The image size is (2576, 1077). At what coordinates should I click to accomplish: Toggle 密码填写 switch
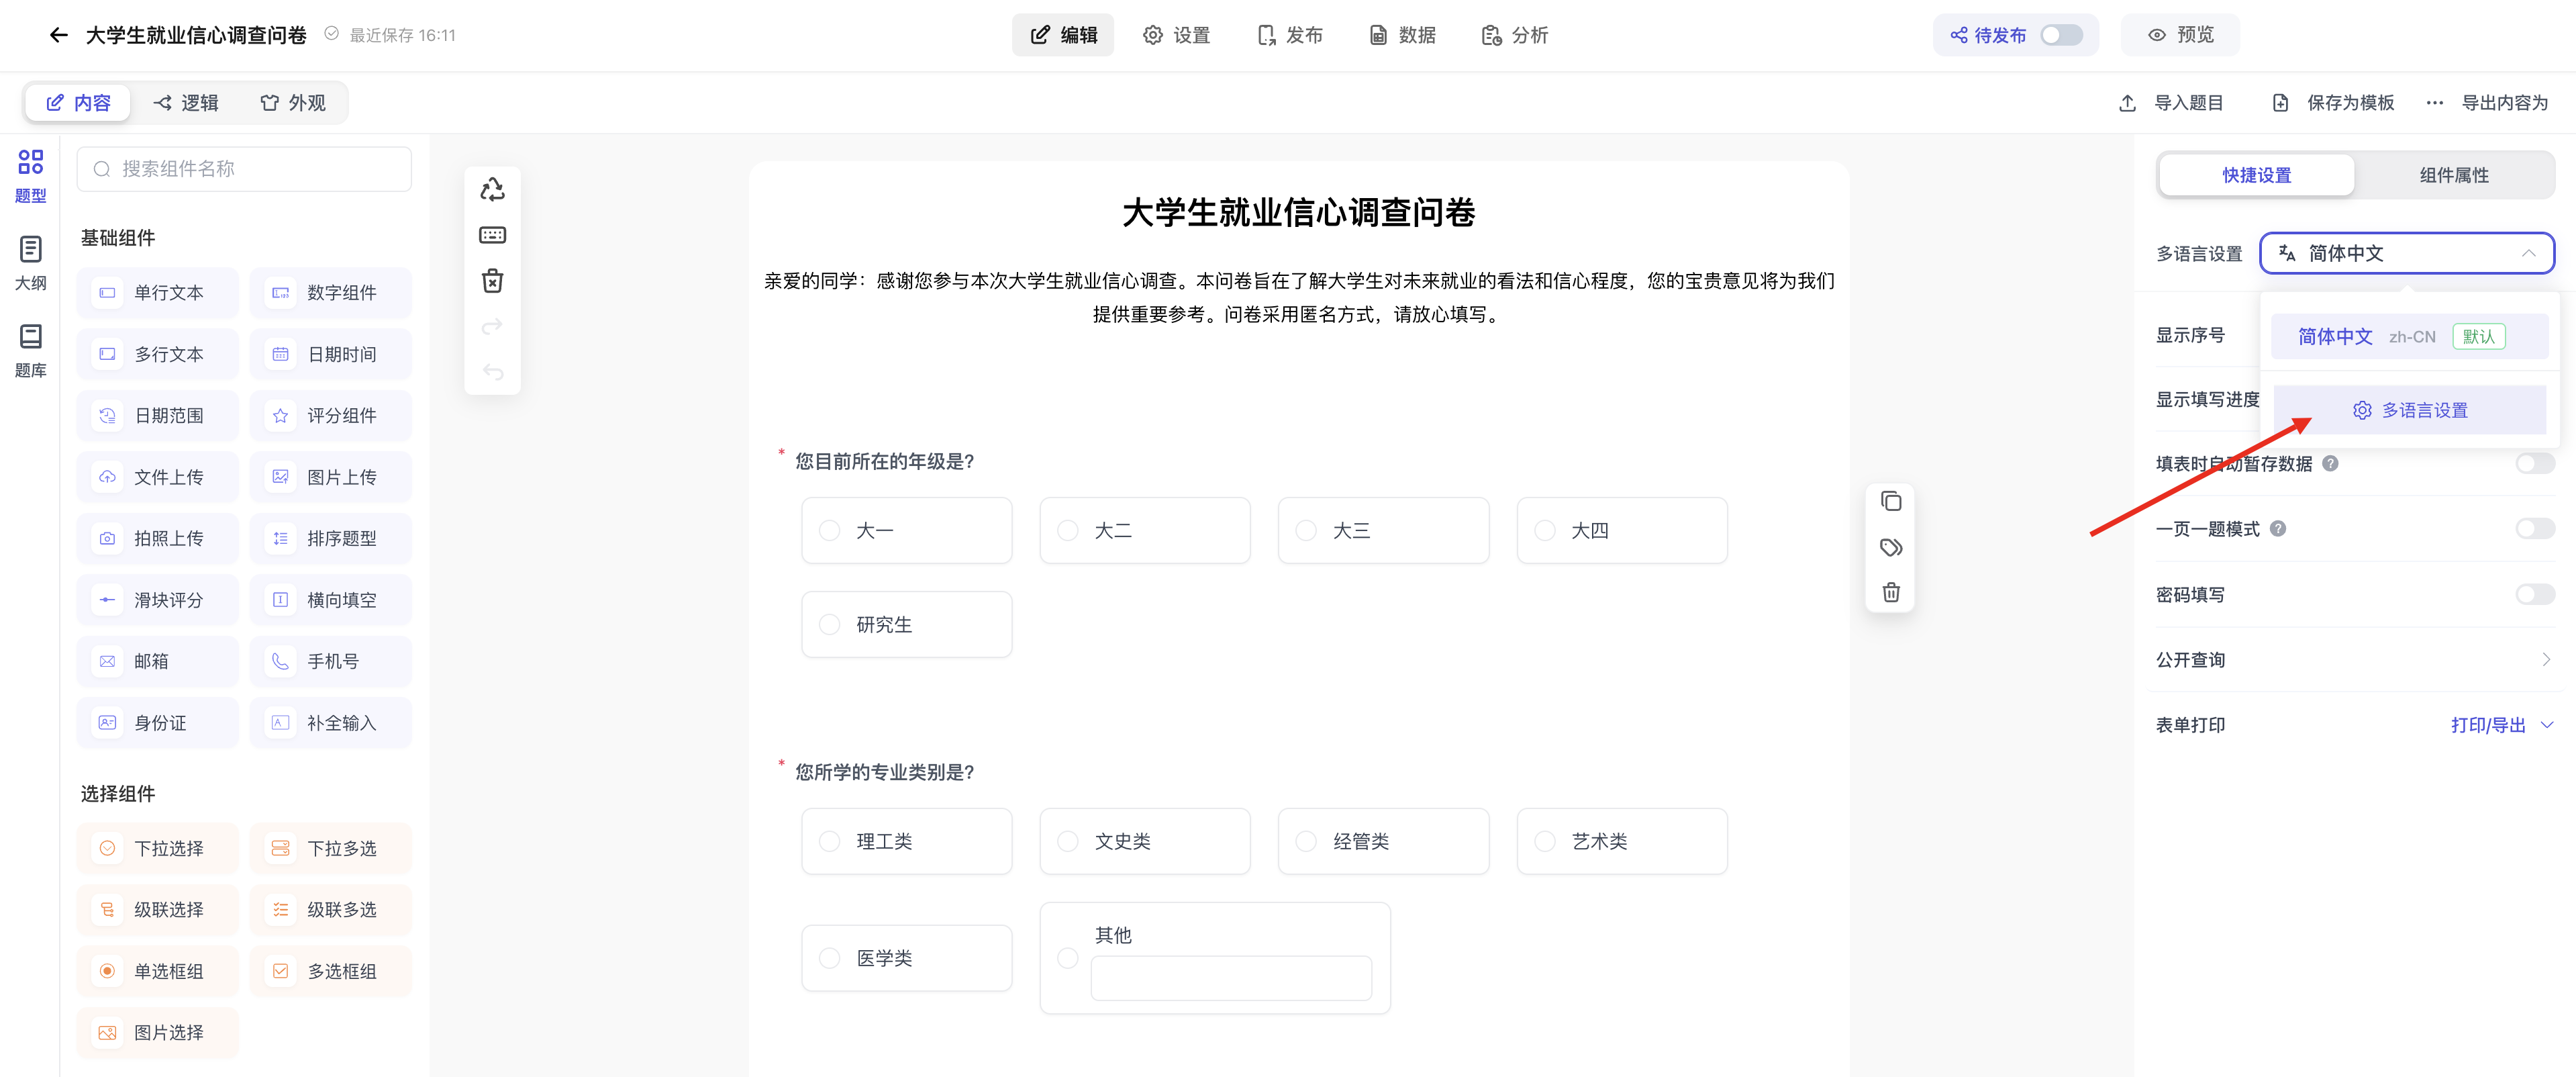2534,594
